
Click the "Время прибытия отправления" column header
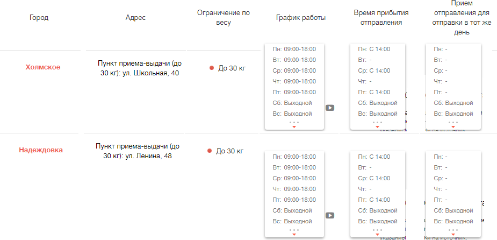click(x=378, y=18)
